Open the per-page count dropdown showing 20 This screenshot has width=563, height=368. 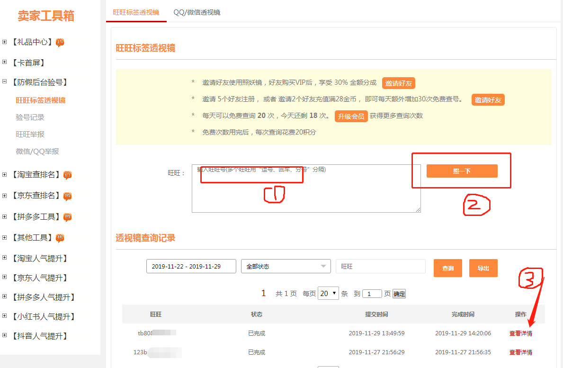[328, 293]
